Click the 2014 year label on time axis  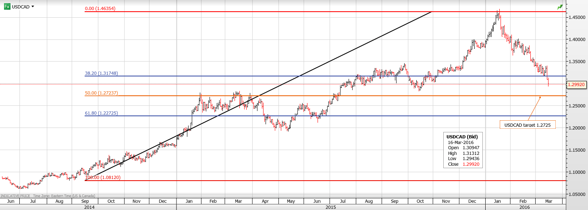(89, 207)
